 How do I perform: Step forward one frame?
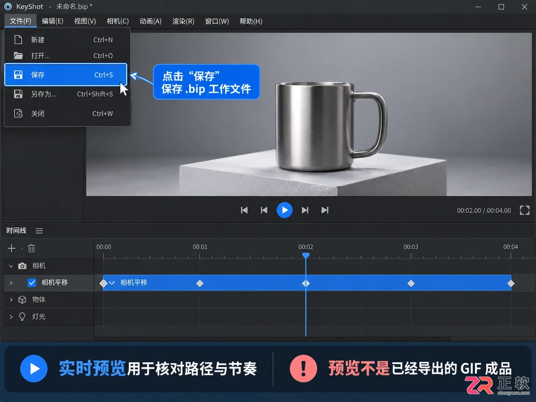tap(305, 210)
